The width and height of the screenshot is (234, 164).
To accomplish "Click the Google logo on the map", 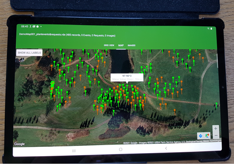I will 19,144.
